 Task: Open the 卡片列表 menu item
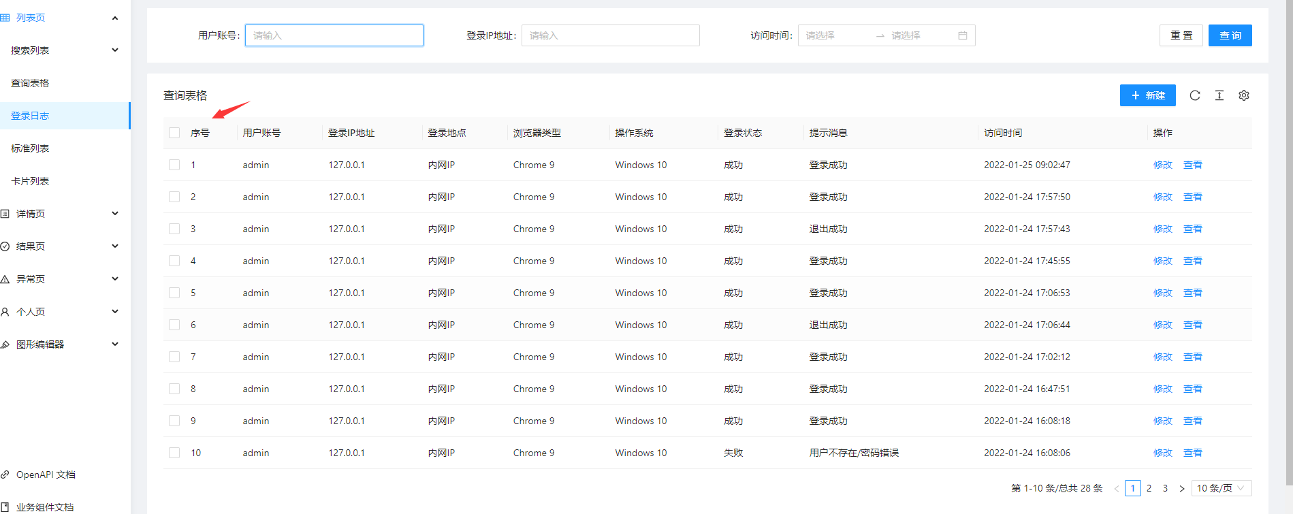click(x=65, y=181)
